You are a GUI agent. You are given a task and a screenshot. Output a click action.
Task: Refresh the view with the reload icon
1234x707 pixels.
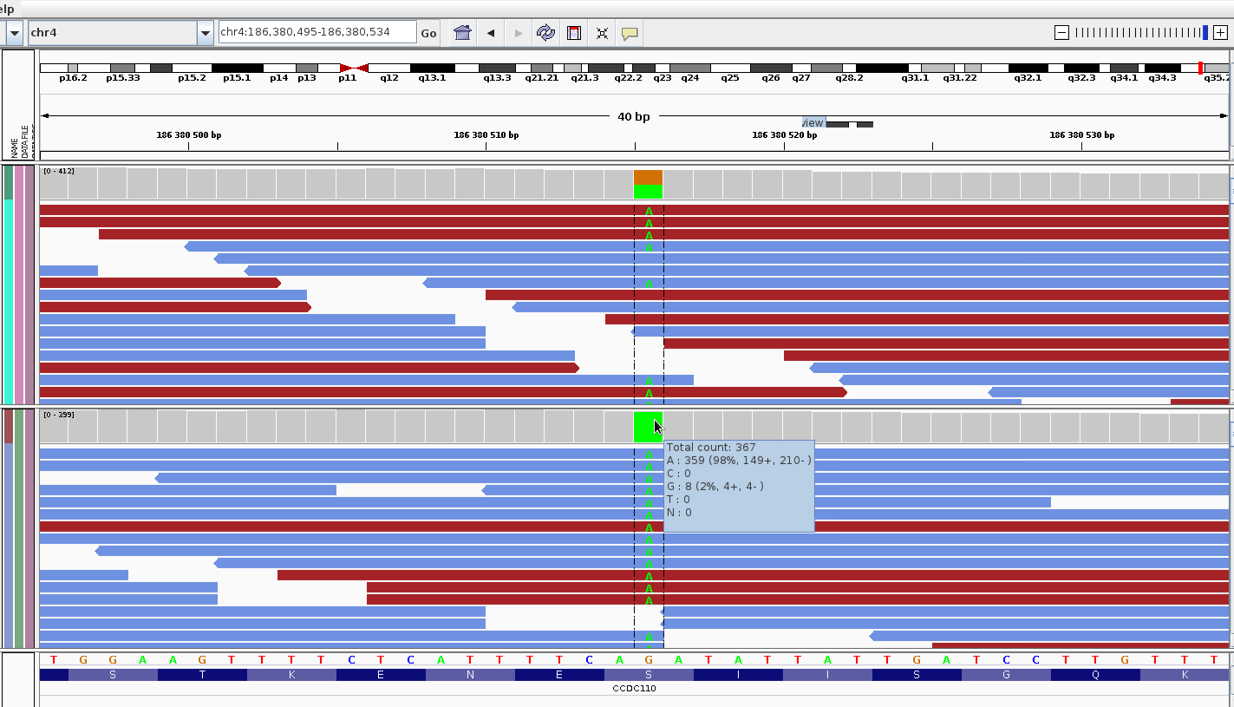(x=545, y=33)
